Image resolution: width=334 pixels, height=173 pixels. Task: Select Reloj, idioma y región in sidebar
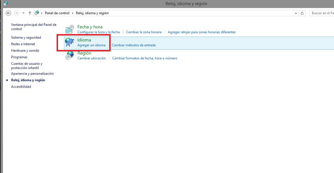click(x=28, y=80)
